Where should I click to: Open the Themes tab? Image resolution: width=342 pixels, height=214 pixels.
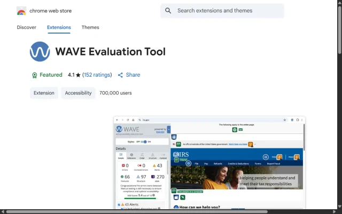click(x=90, y=27)
